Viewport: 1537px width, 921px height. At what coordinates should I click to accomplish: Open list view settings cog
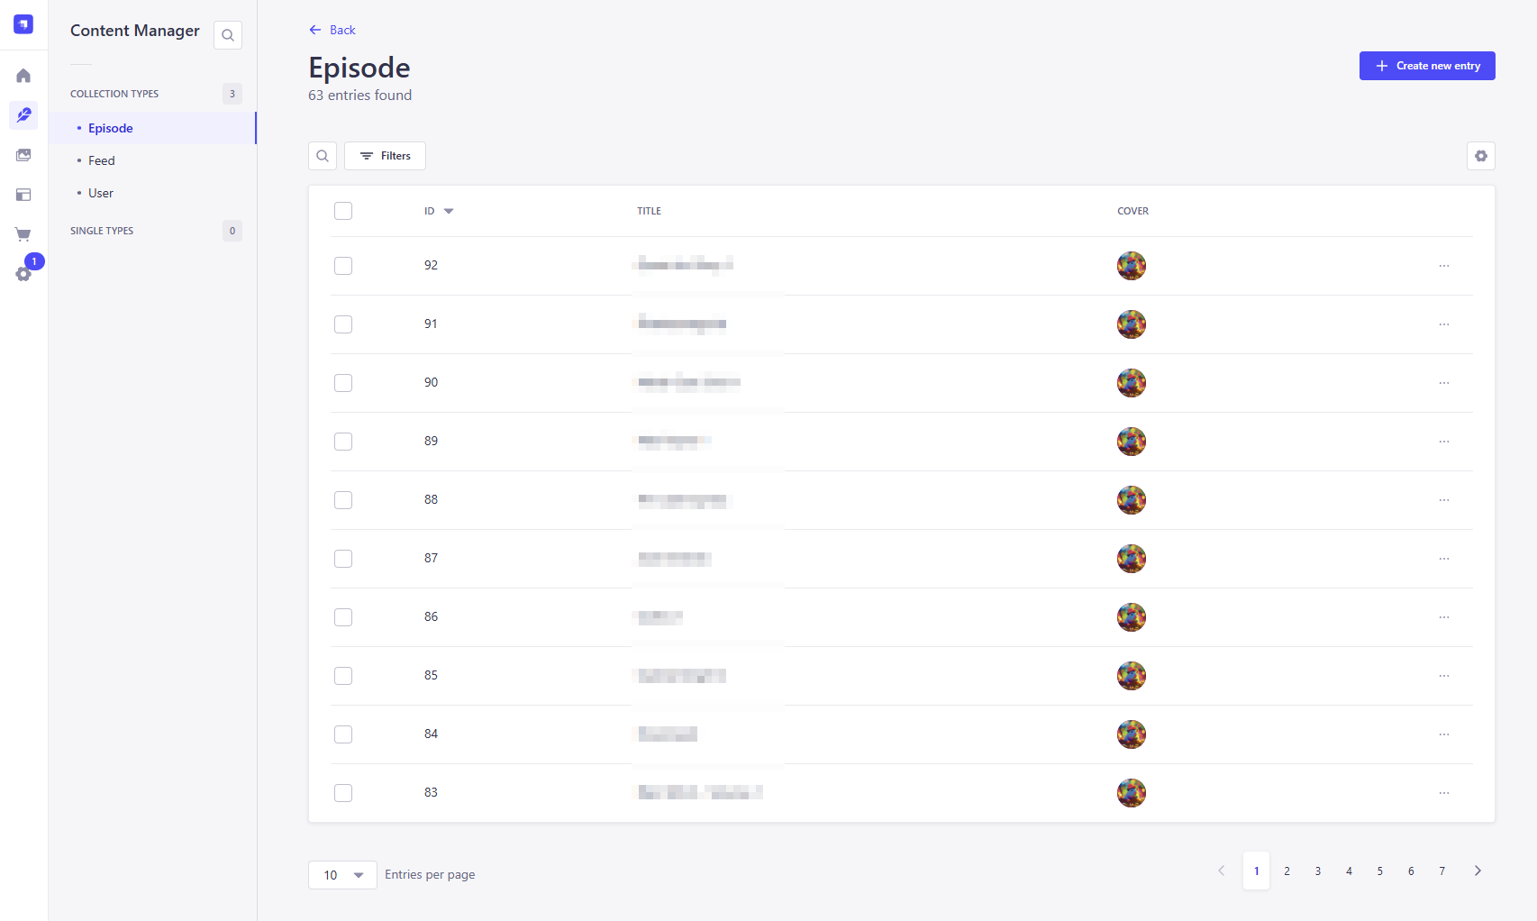pos(1481,156)
